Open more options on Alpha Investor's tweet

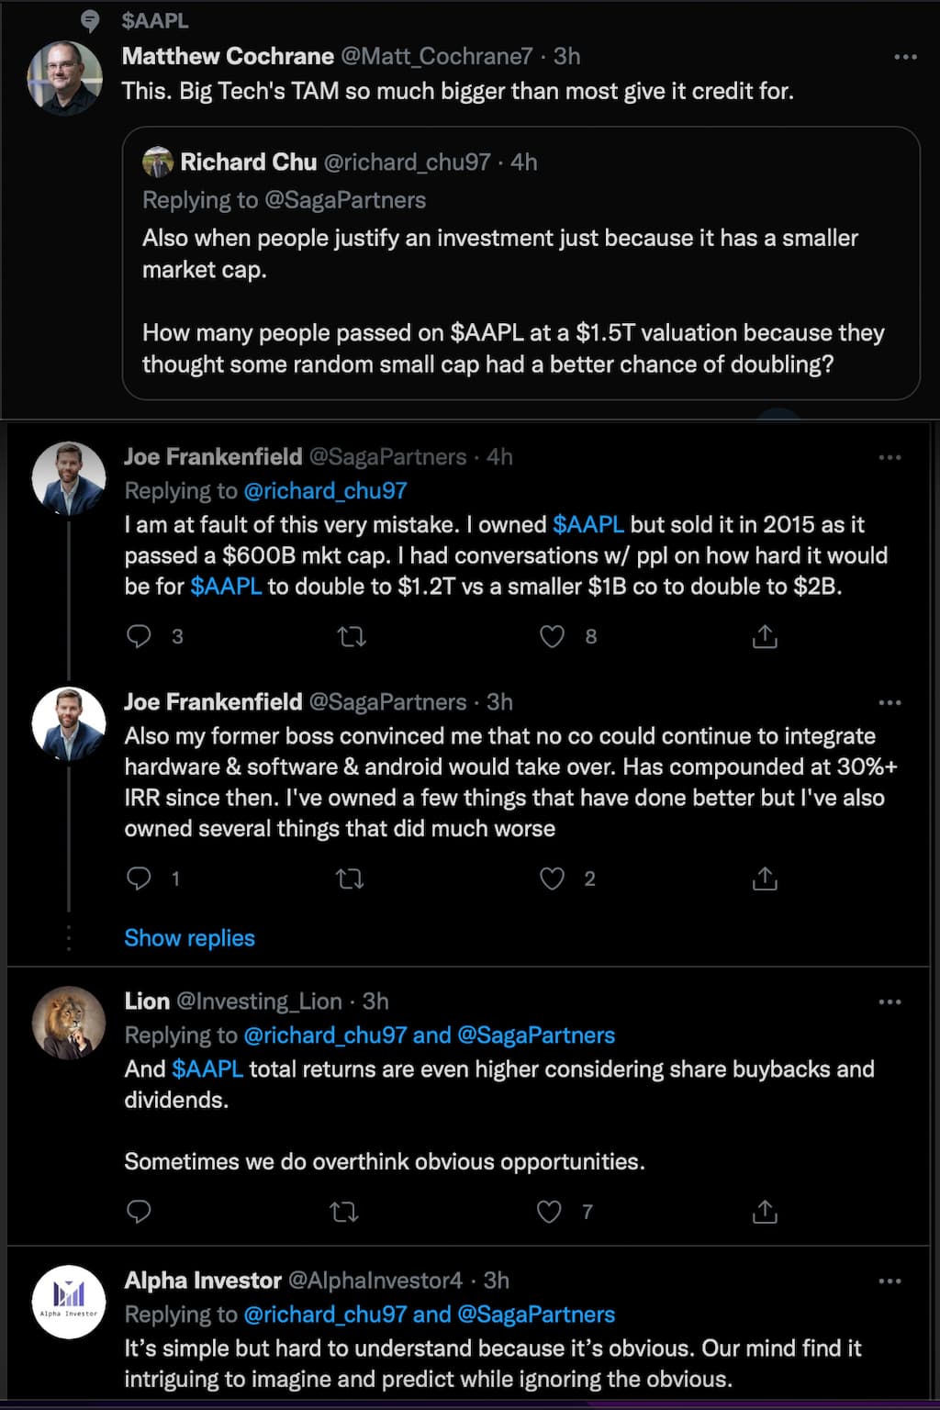pyautogui.click(x=890, y=1281)
